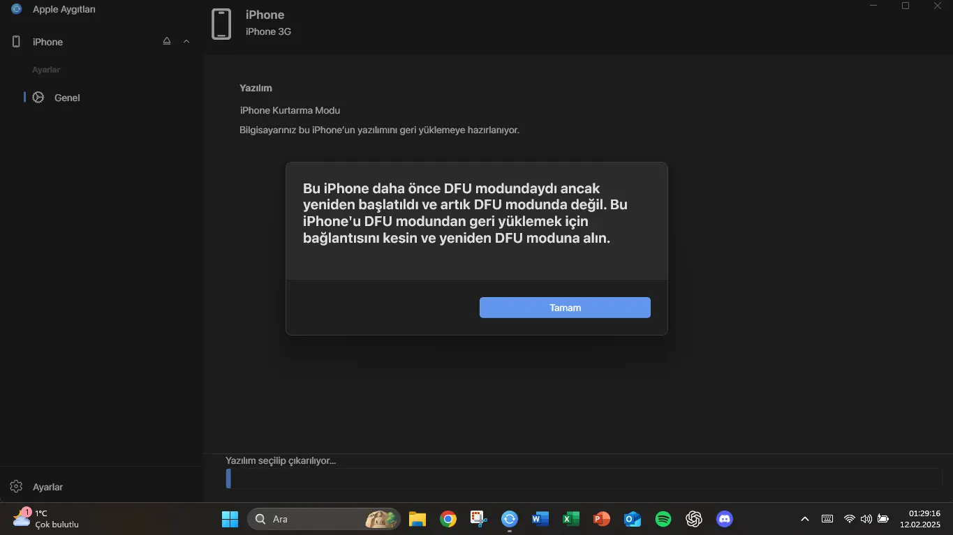
Task: Click Yazılım seçilip çıkarılıyor status text
Action: [281, 461]
